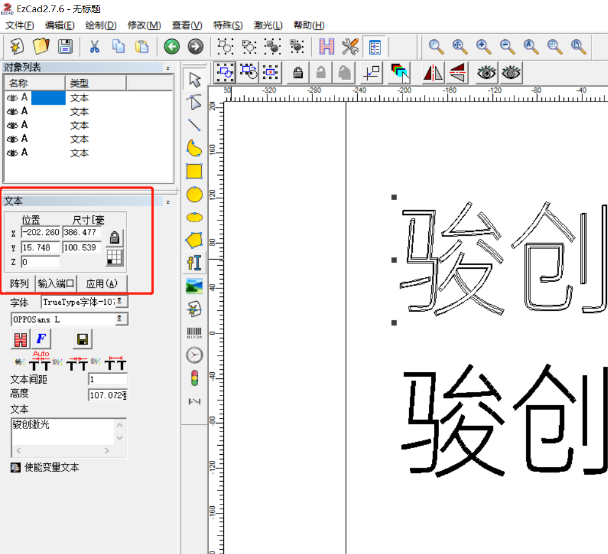Select the text tool
608x554 pixels.
(195, 263)
